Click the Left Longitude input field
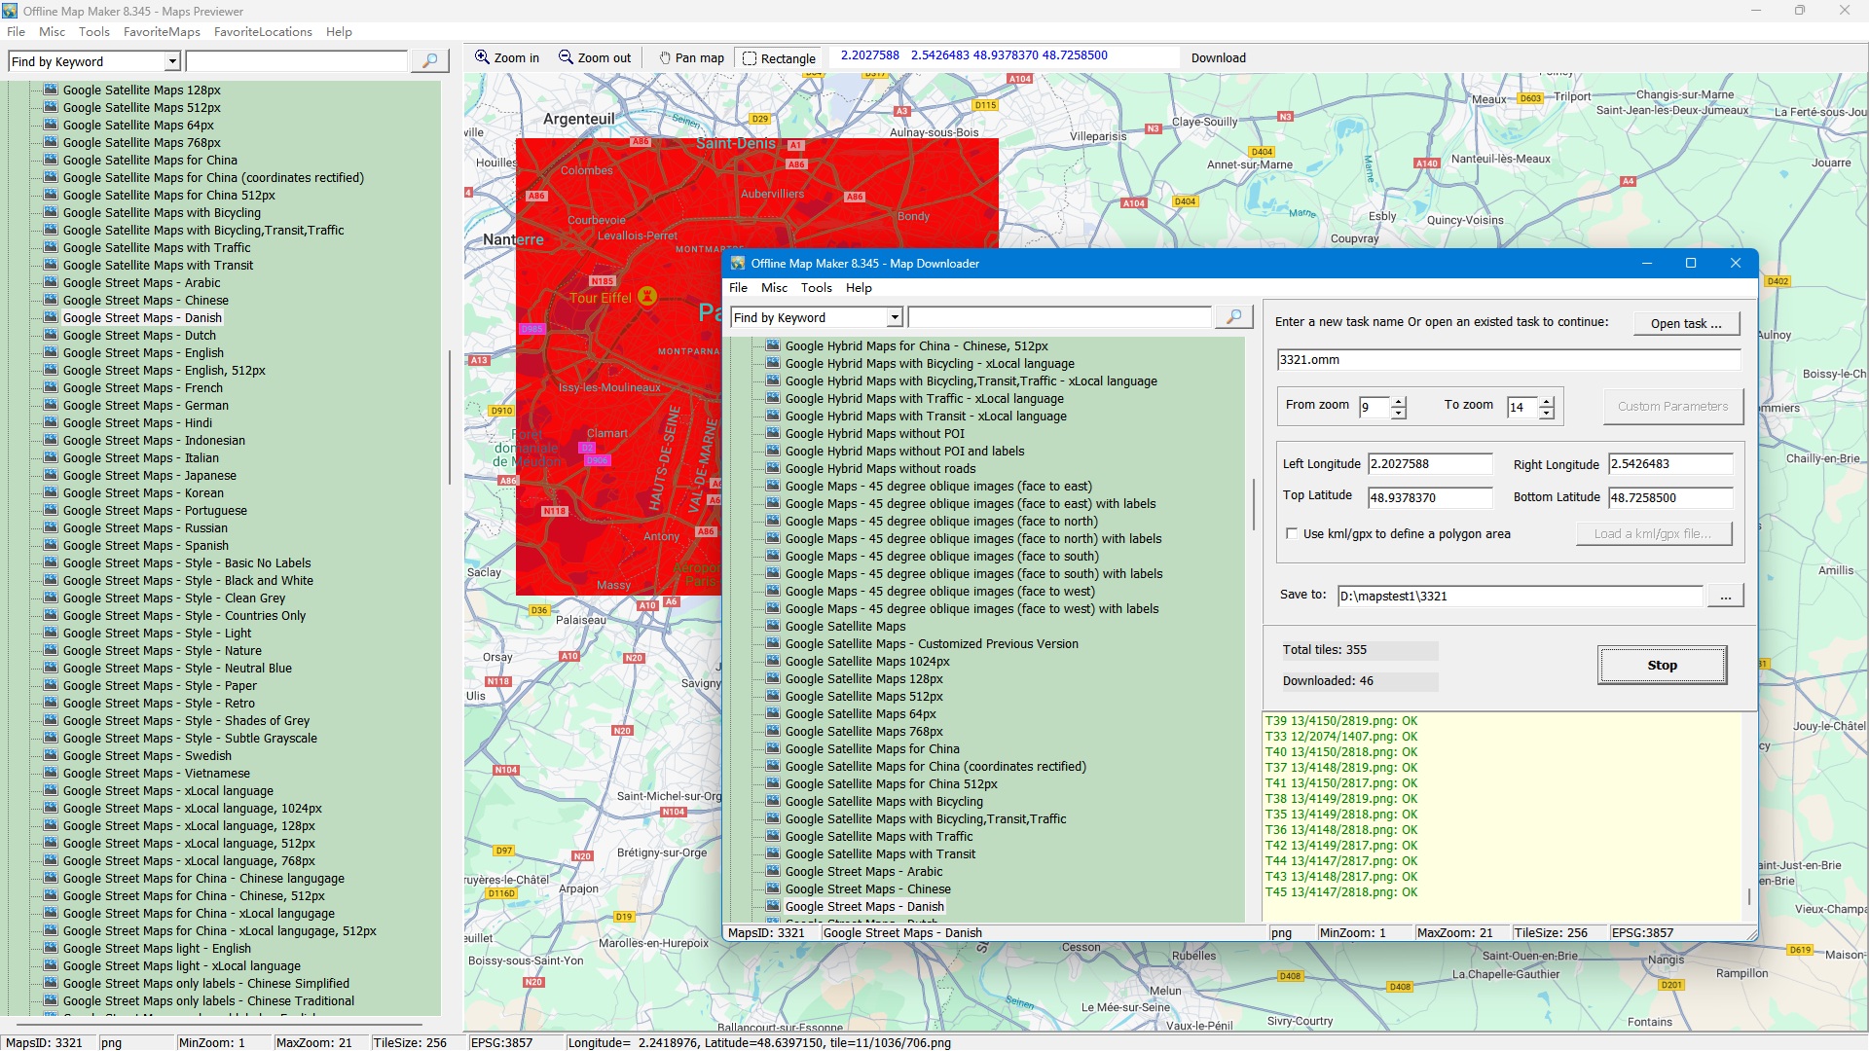The image size is (1869, 1051). [1429, 464]
